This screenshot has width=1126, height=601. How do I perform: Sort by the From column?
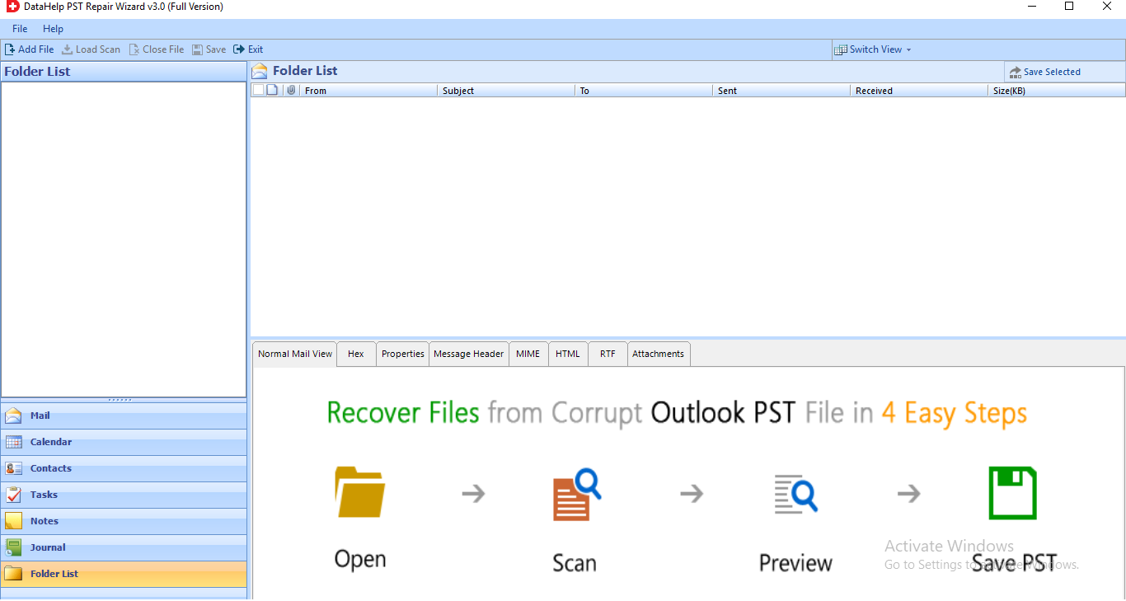pyautogui.click(x=368, y=91)
